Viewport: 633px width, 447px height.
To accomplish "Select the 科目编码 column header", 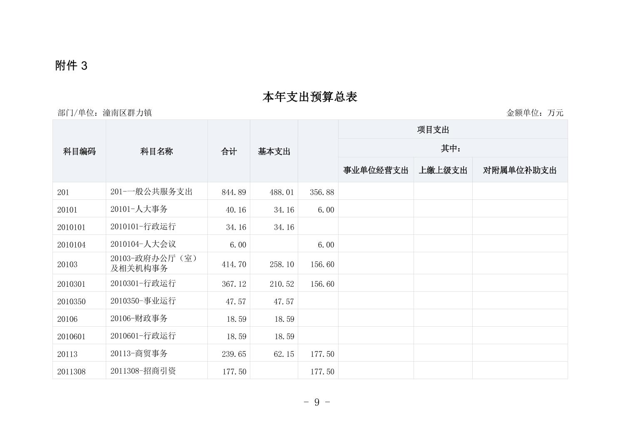I will (x=79, y=151).
